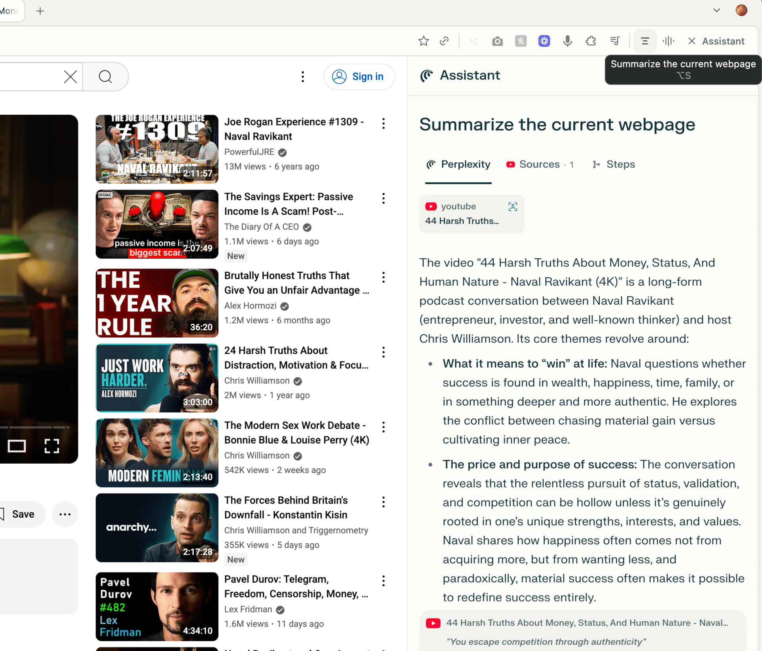Close the Assistant side panel
The width and height of the screenshot is (762, 651).
coord(692,41)
